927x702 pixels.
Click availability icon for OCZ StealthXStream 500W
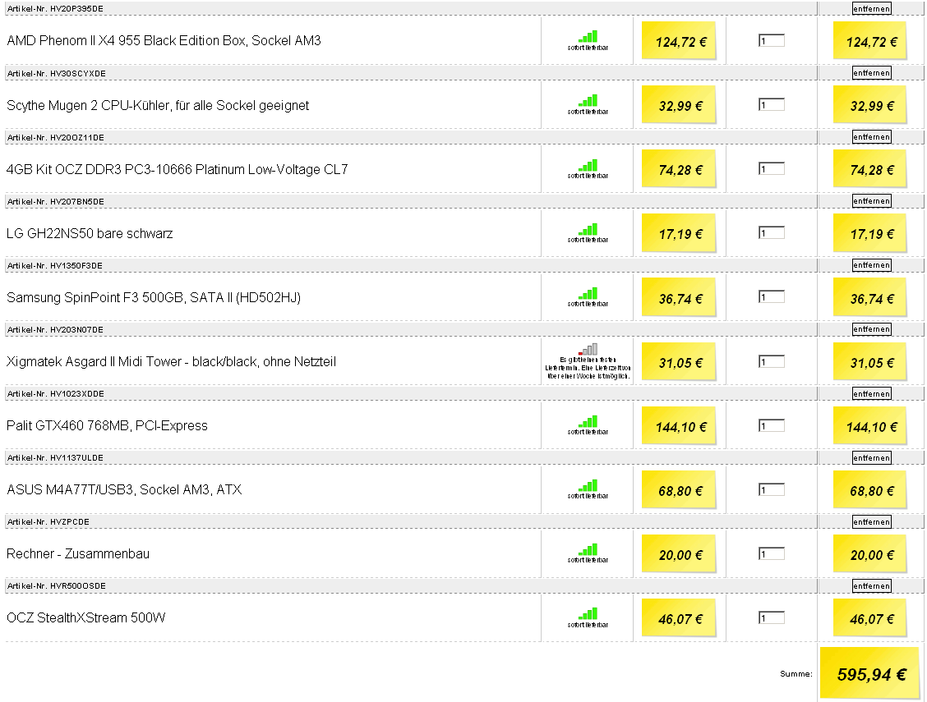click(x=588, y=614)
